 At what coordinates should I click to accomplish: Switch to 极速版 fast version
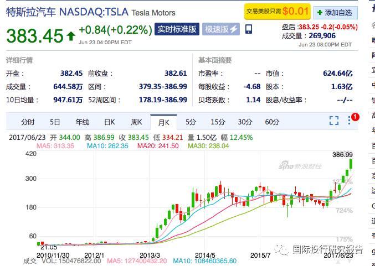click(221, 29)
